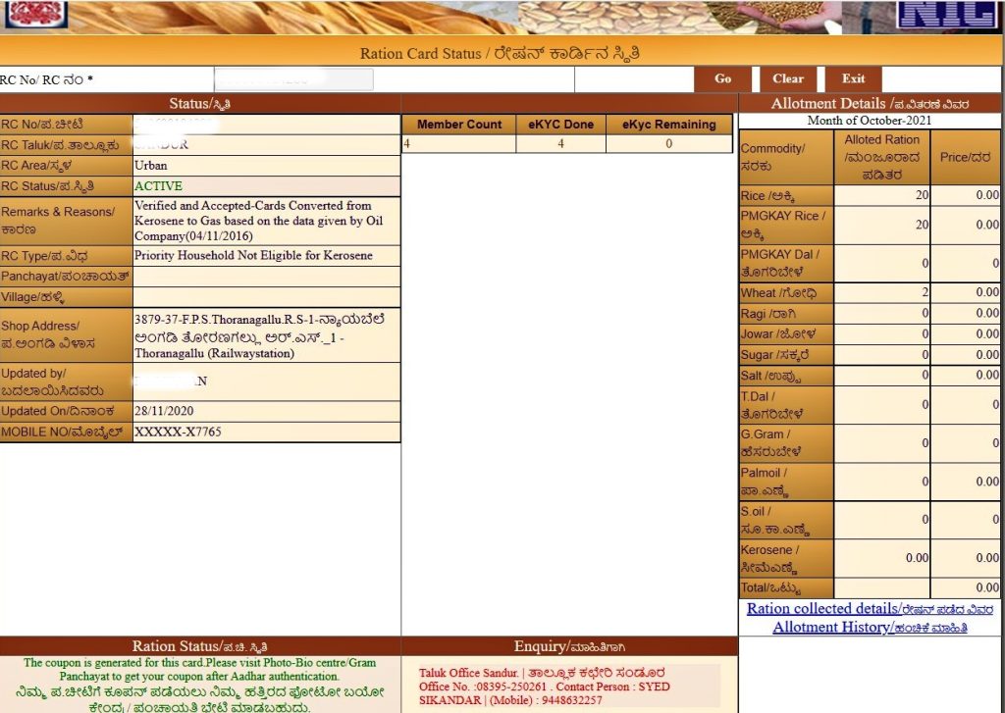Open the Allotment History link

tap(868, 627)
